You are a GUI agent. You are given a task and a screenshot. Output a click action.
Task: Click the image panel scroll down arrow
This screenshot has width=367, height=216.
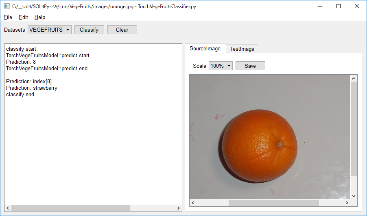354,196
